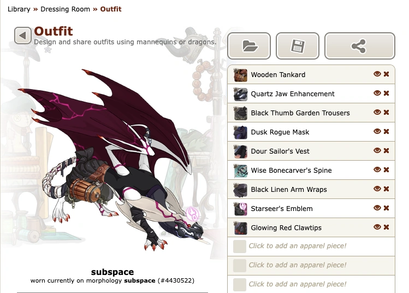This screenshot has width=409, height=293.
Task: Remove Dour Sailor's Vest from outfit
Action: pyautogui.click(x=386, y=151)
